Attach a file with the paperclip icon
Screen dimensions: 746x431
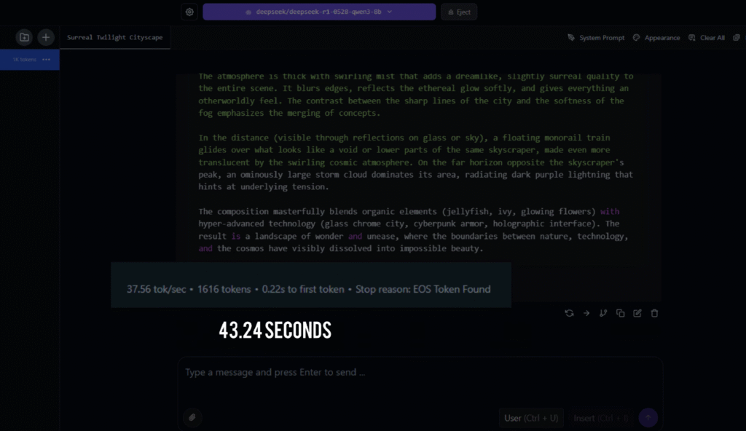(x=192, y=417)
